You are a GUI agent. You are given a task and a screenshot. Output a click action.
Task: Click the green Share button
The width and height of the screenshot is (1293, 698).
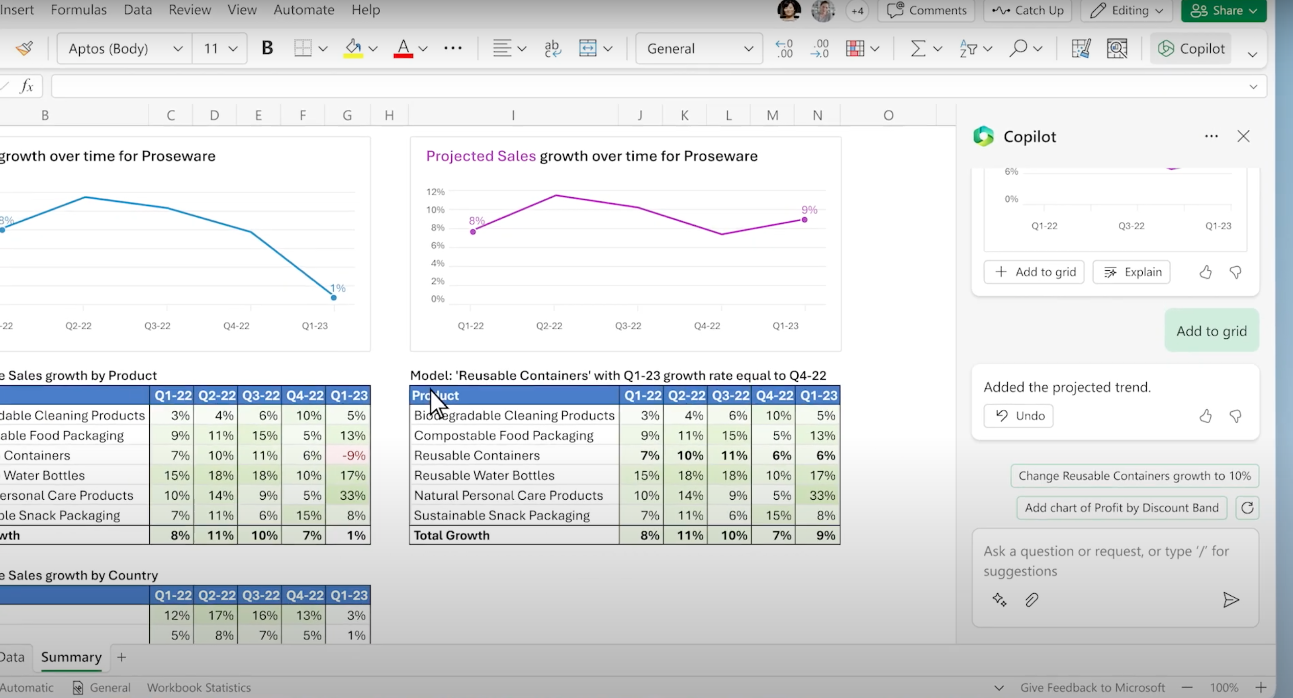[x=1223, y=10]
